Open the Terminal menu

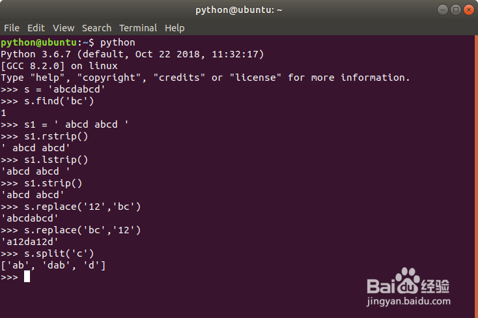pos(138,28)
